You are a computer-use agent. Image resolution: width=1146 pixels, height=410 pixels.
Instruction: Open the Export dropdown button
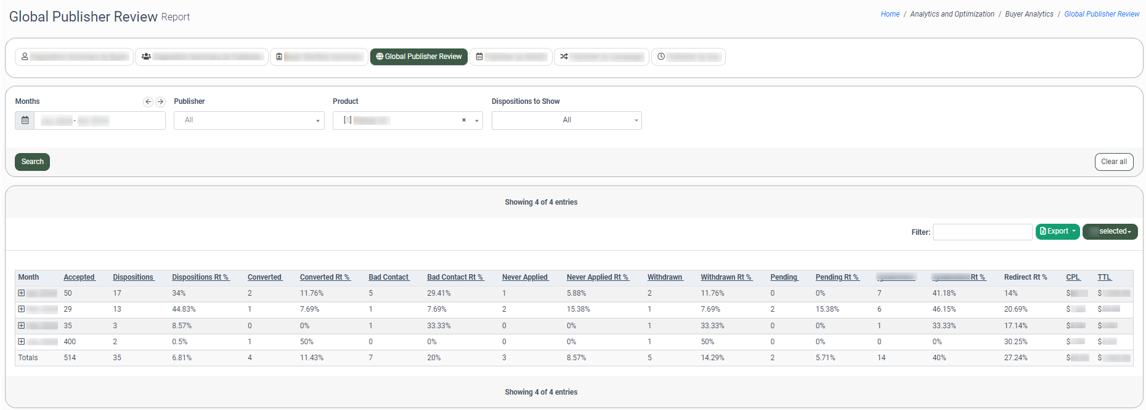pos(1057,232)
